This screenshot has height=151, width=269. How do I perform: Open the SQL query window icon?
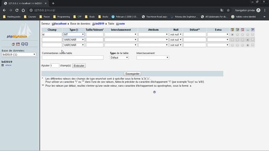(x=18, y=44)
